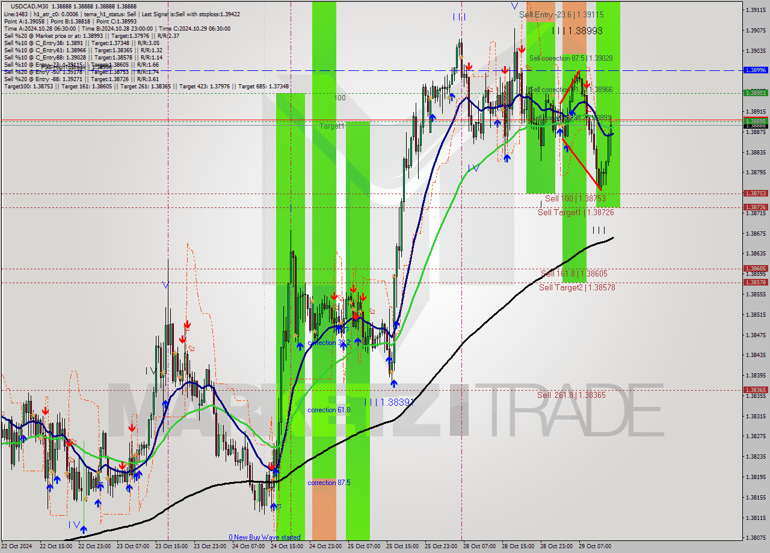Click red 1.38753 price tag on axis

(755, 194)
